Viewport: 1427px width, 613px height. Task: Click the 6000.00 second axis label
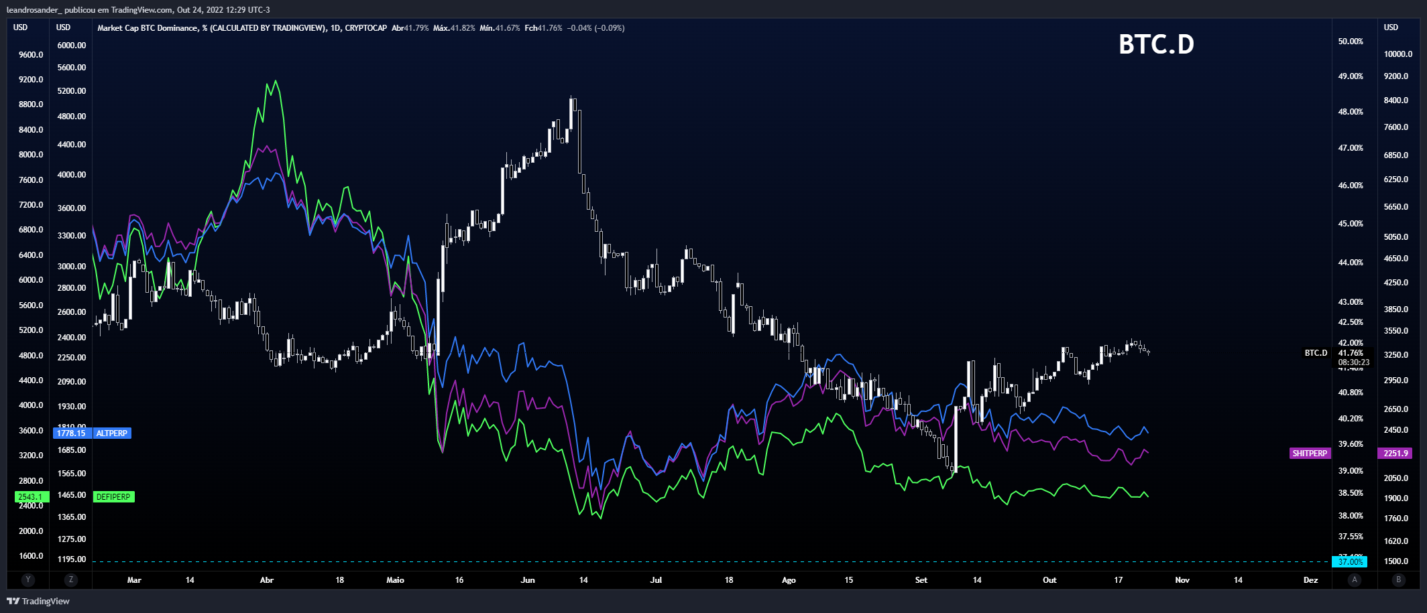click(72, 46)
